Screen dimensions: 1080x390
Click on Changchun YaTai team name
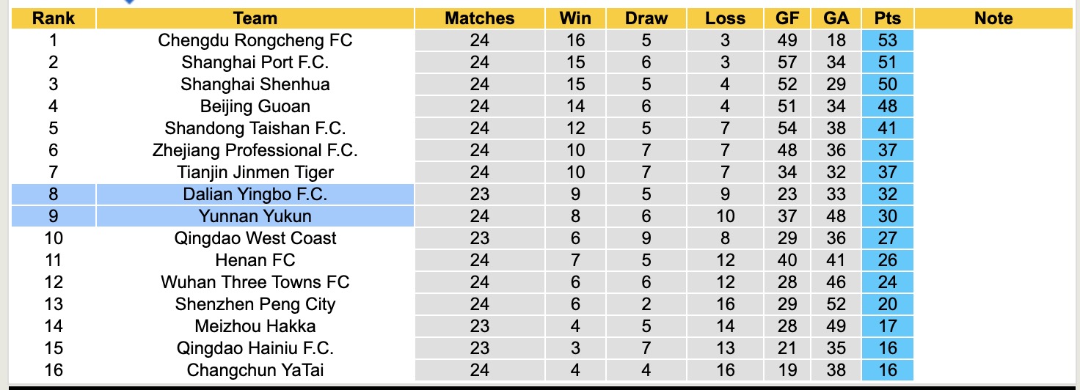[255, 370]
